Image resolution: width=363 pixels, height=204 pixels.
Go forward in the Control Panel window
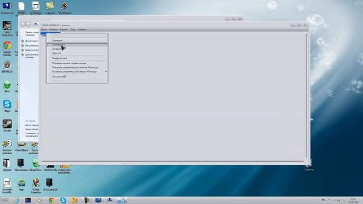[28, 24]
